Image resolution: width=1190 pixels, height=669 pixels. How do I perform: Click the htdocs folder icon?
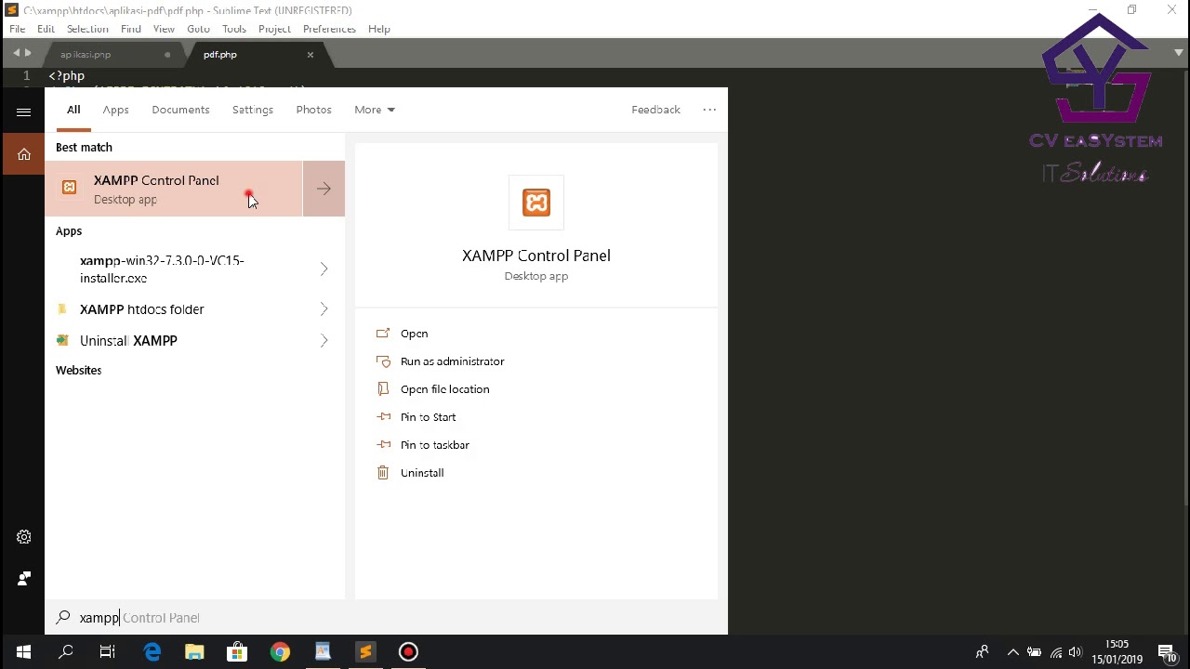(x=62, y=309)
